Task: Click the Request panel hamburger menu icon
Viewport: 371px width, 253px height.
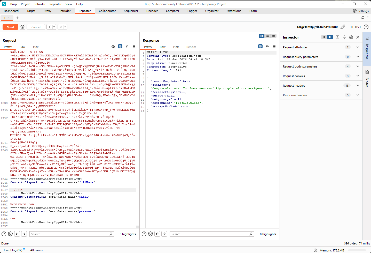Action: [134, 47]
